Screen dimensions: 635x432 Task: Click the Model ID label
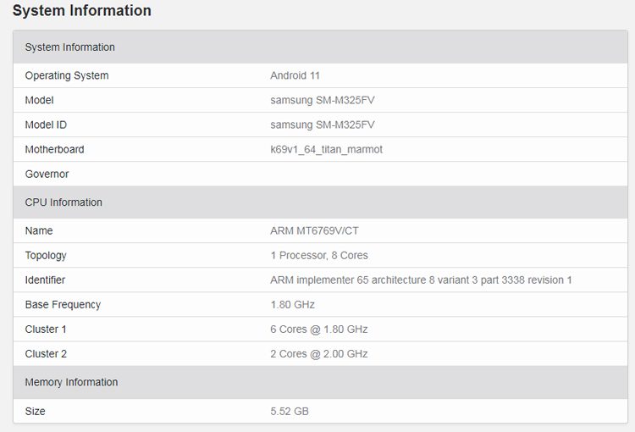(x=46, y=125)
